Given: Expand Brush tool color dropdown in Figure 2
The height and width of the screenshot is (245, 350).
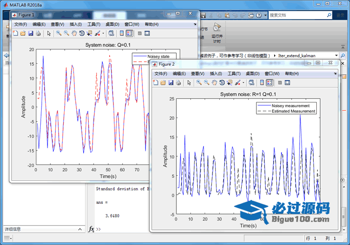Looking at the screenshot, I should 242,82.
